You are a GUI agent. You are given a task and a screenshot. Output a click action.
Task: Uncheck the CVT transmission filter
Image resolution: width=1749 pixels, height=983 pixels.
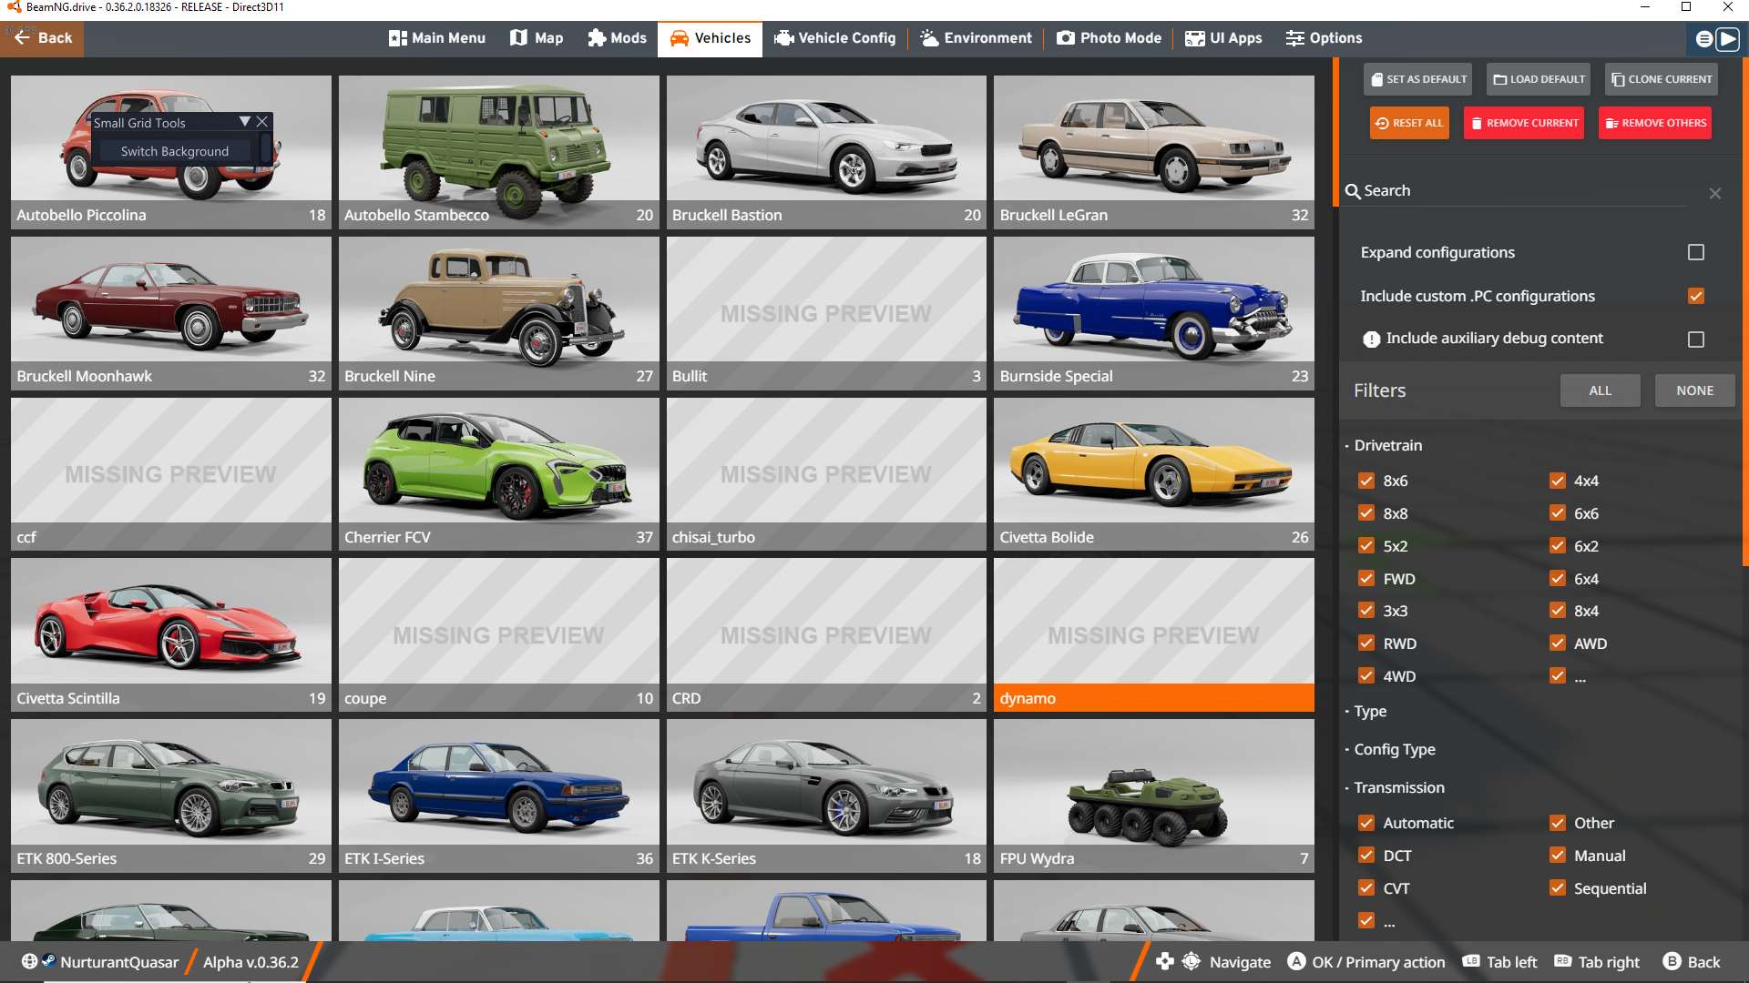(x=1366, y=888)
